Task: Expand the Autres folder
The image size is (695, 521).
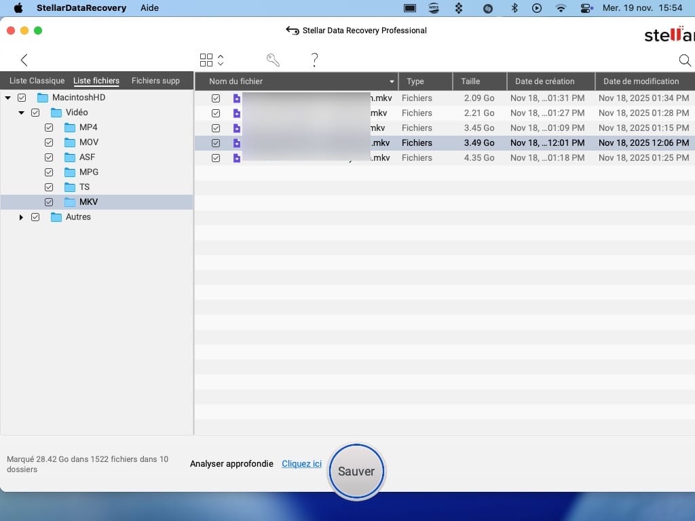Action: [x=21, y=217]
